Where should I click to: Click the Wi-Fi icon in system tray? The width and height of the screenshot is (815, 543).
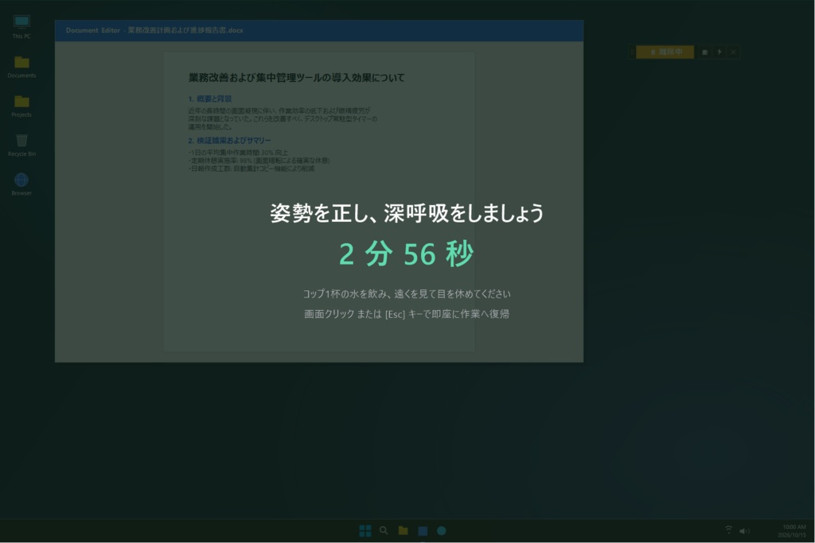pos(729,530)
